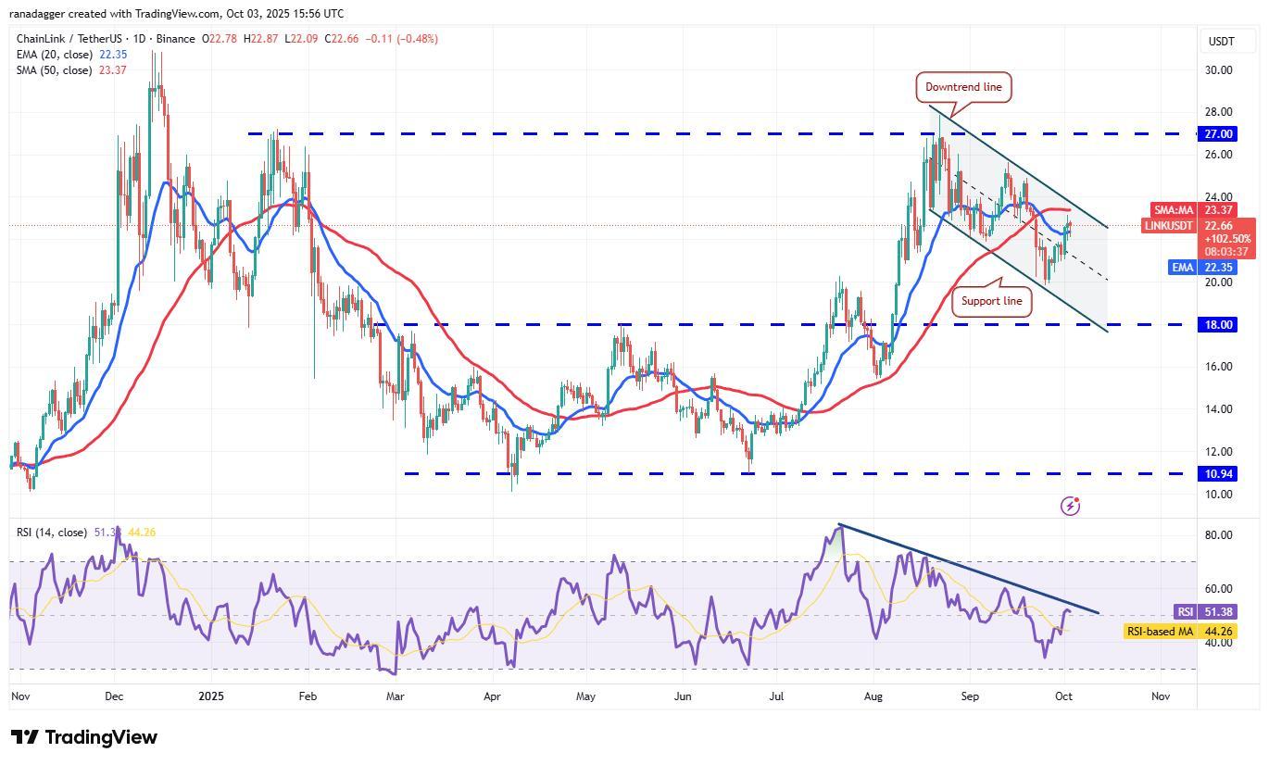Viewport: 1269px width, 765px height.
Task: Click the 27.00 resistance price label
Action: (1219, 134)
